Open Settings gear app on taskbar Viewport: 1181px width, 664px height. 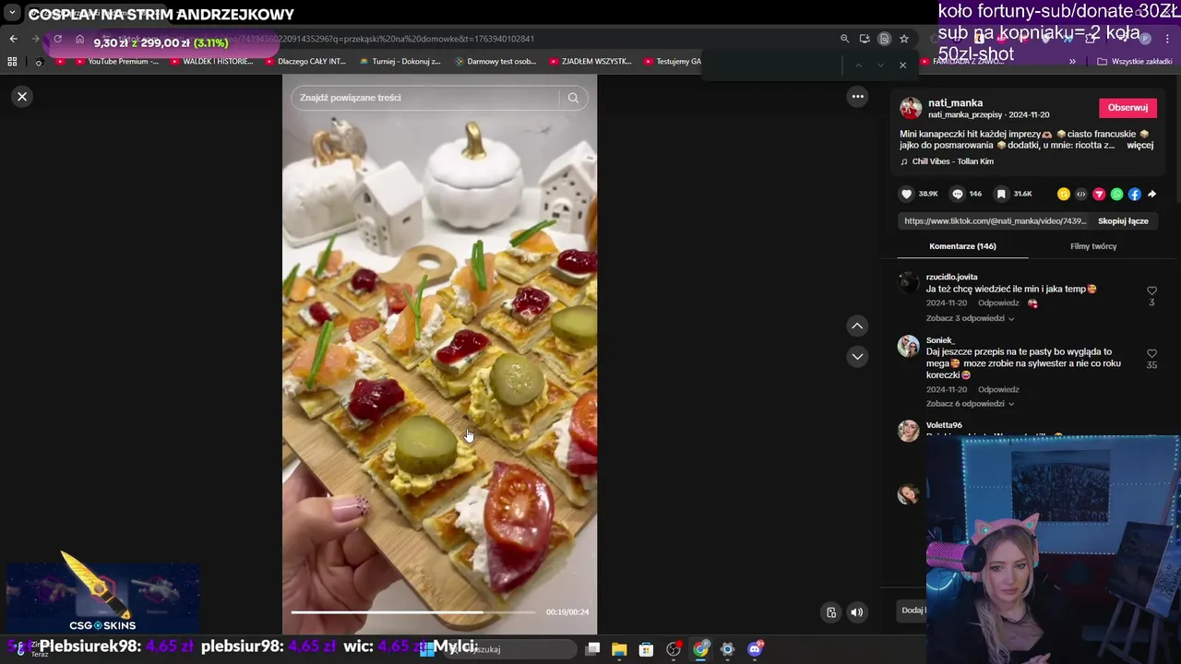point(727,649)
